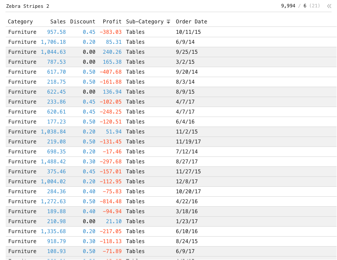Select sales value 622.45
337x260 pixels.
click(56, 92)
